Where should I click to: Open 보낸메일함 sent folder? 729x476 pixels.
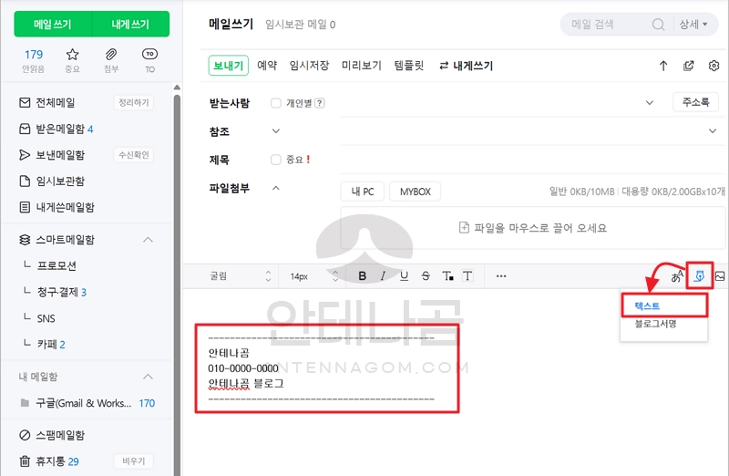coord(52,155)
